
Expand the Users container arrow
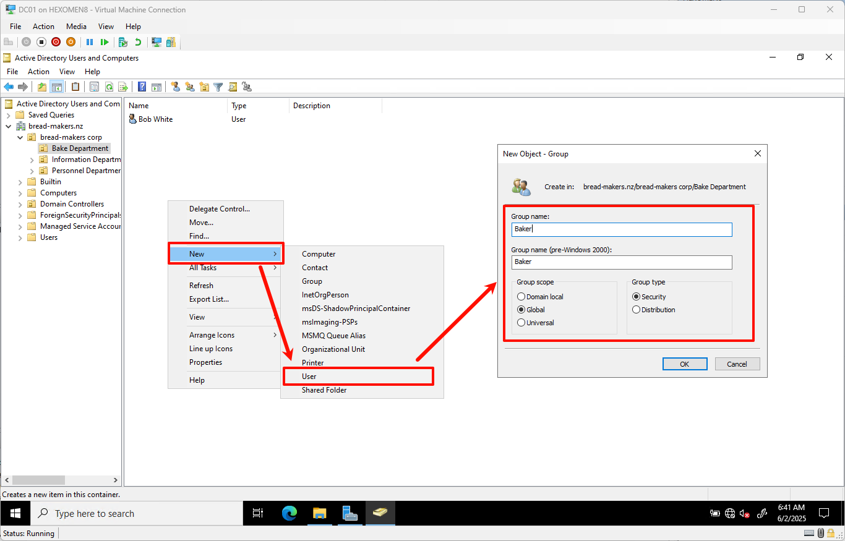[x=20, y=237]
